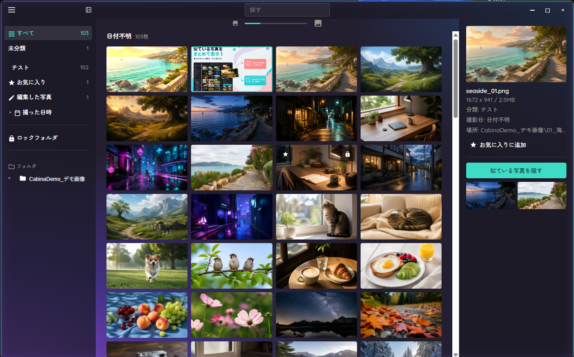Click the 場所: CabinaDemo_デモ画像 path line

click(516, 130)
